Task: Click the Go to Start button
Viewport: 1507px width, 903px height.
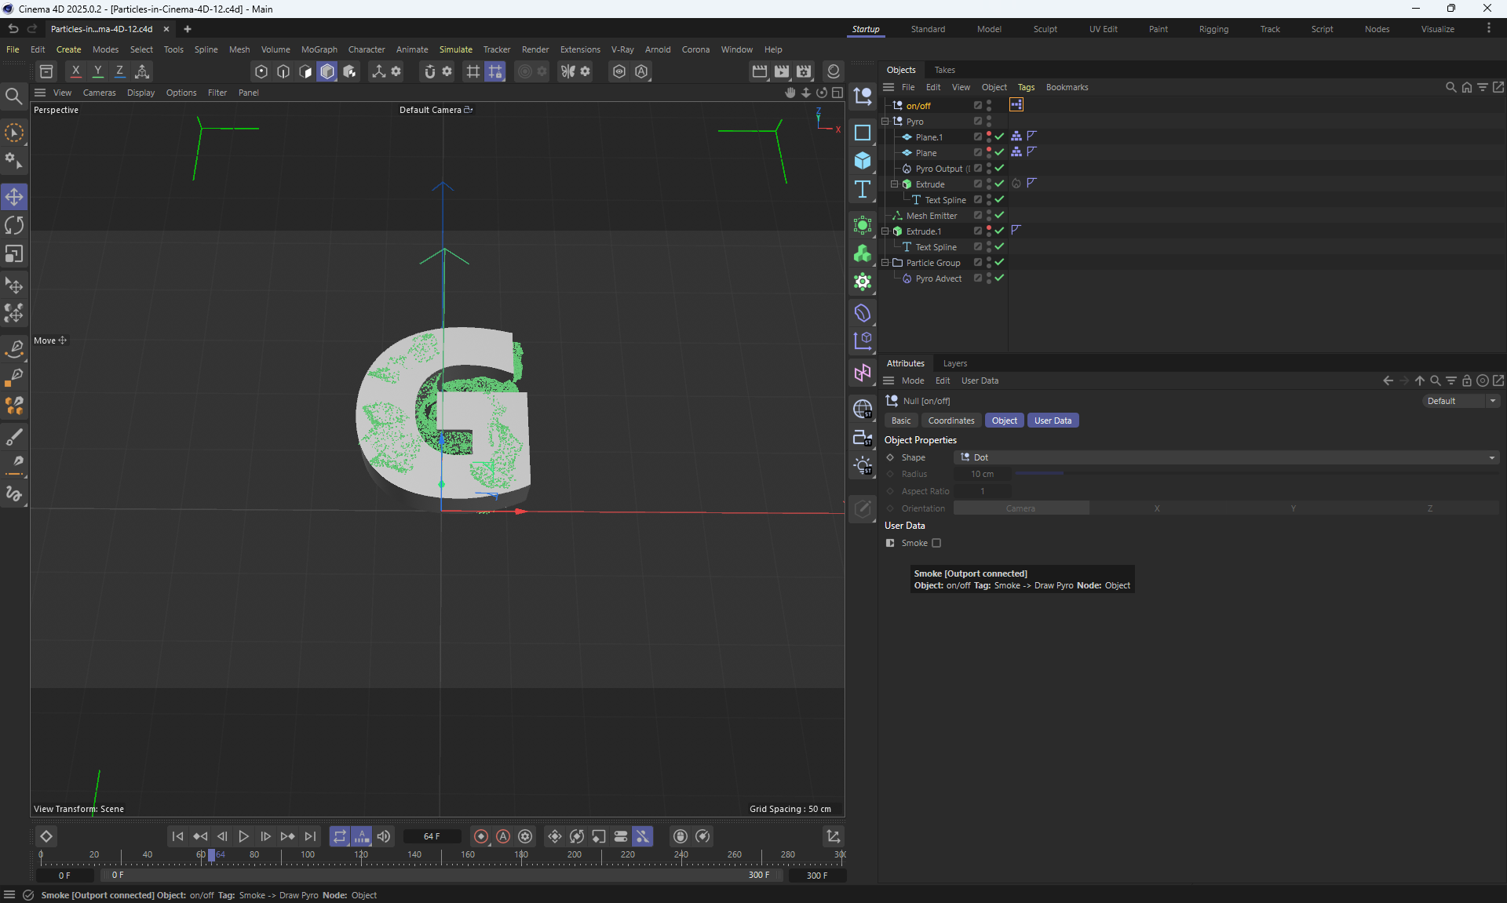Action: point(177,836)
